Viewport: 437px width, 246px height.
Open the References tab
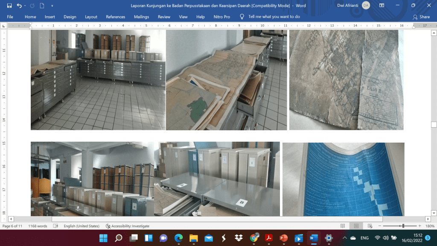click(x=116, y=17)
